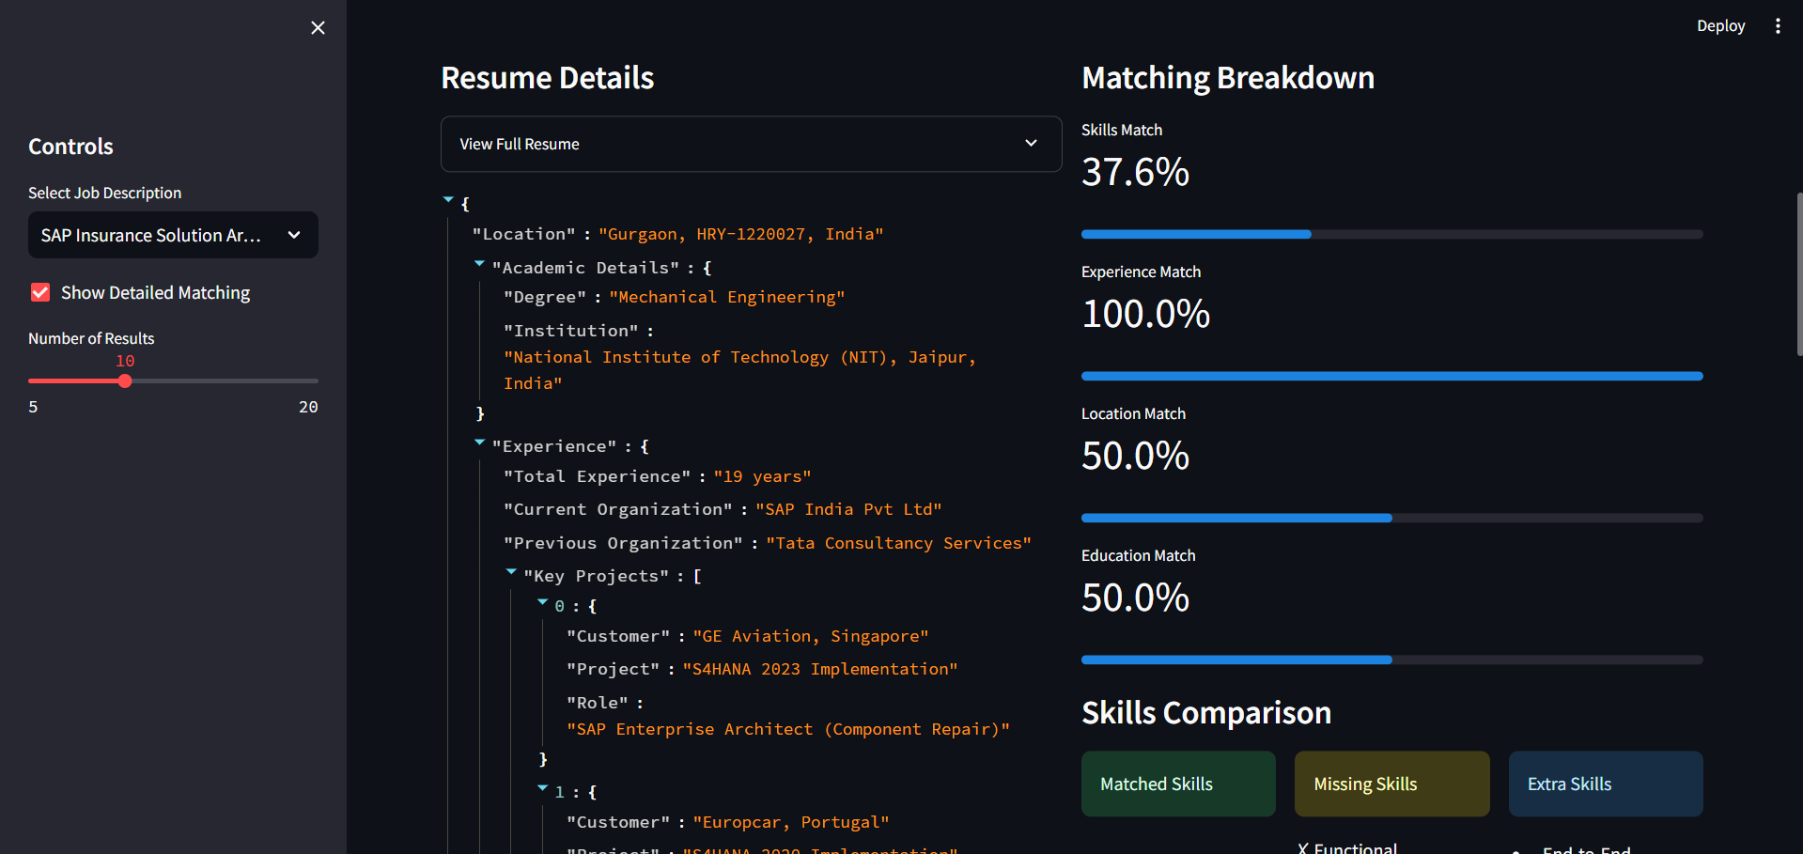This screenshot has height=854, width=1803.
Task: Click the "Gurgaon, HRY-1220027, India" value
Action: pos(740,234)
